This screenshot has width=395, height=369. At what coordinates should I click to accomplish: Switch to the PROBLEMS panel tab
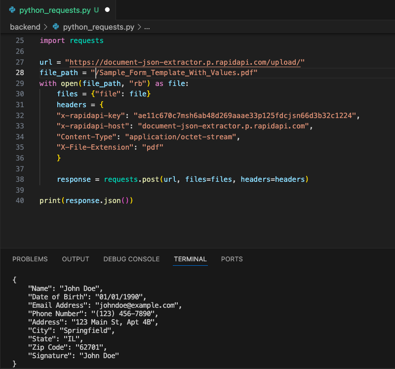[x=30, y=259]
